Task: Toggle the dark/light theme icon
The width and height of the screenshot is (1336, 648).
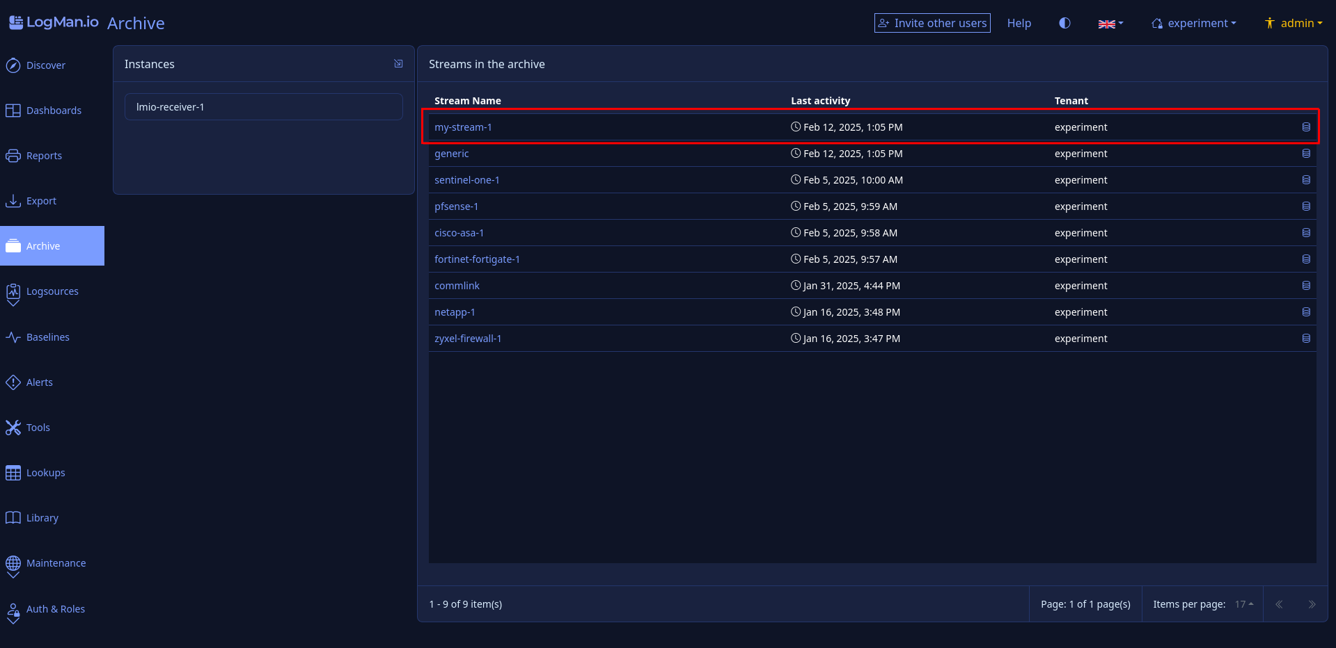Action: pyautogui.click(x=1064, y=23)
